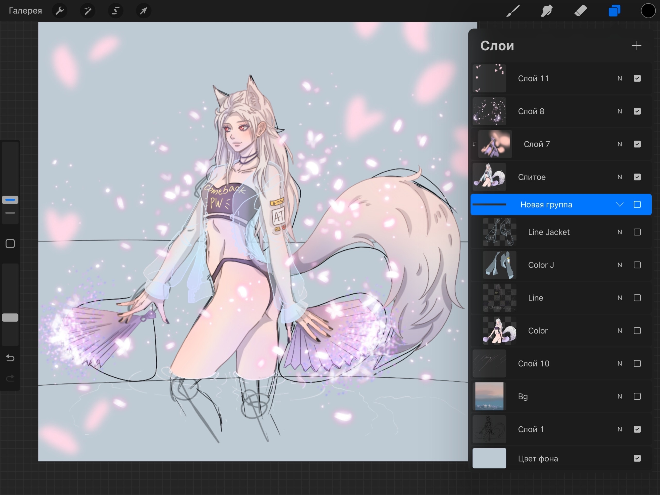Viewport: 660px width, 495px height.
Task: Open blend mode N of Слой 8
Action: [620, 111]
